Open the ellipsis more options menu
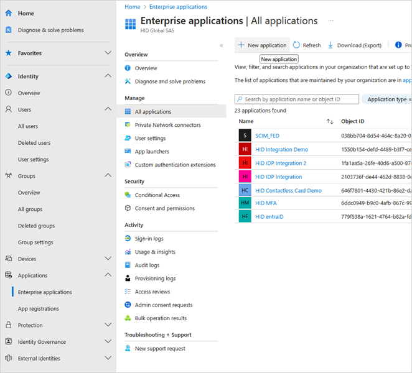This screenshot has height=373, width=412. pyautogui.click(x=331, y=21)
